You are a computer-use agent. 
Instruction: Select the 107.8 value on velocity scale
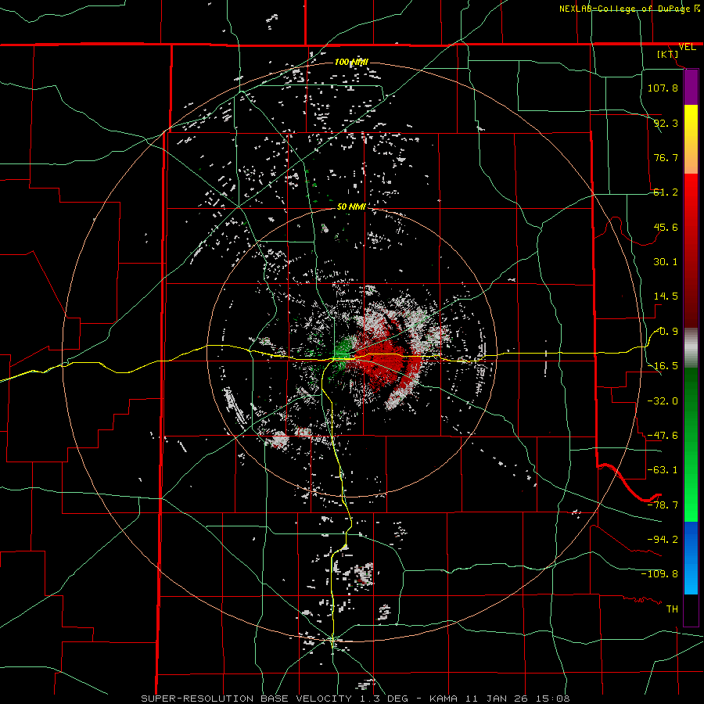[x=663, y=88]
